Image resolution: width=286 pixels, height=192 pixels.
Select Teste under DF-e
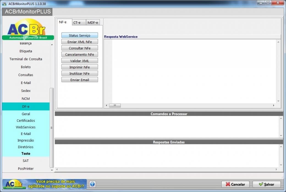26,153
